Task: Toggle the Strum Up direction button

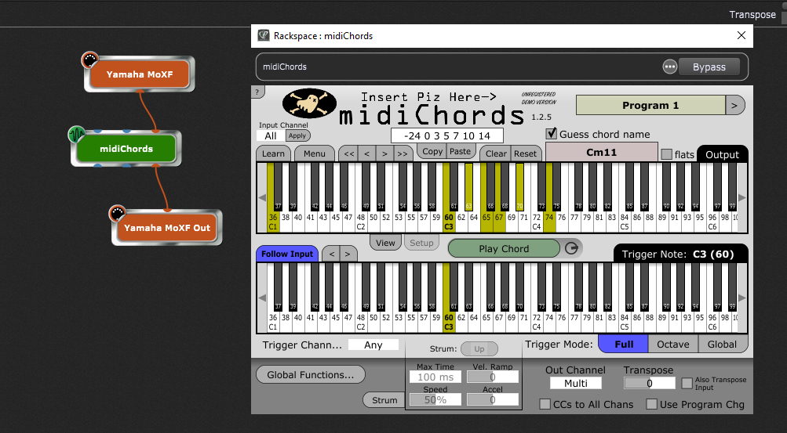Action: 479,348
